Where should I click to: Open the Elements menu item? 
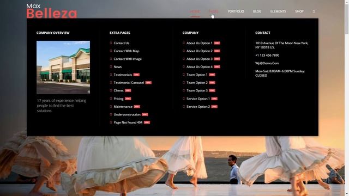pos(278,11)
